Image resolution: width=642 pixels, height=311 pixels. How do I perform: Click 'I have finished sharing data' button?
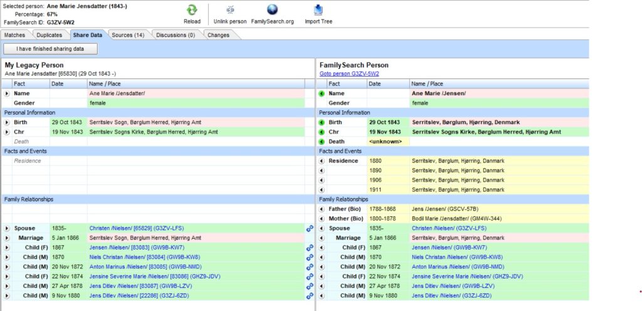(50, 49)
